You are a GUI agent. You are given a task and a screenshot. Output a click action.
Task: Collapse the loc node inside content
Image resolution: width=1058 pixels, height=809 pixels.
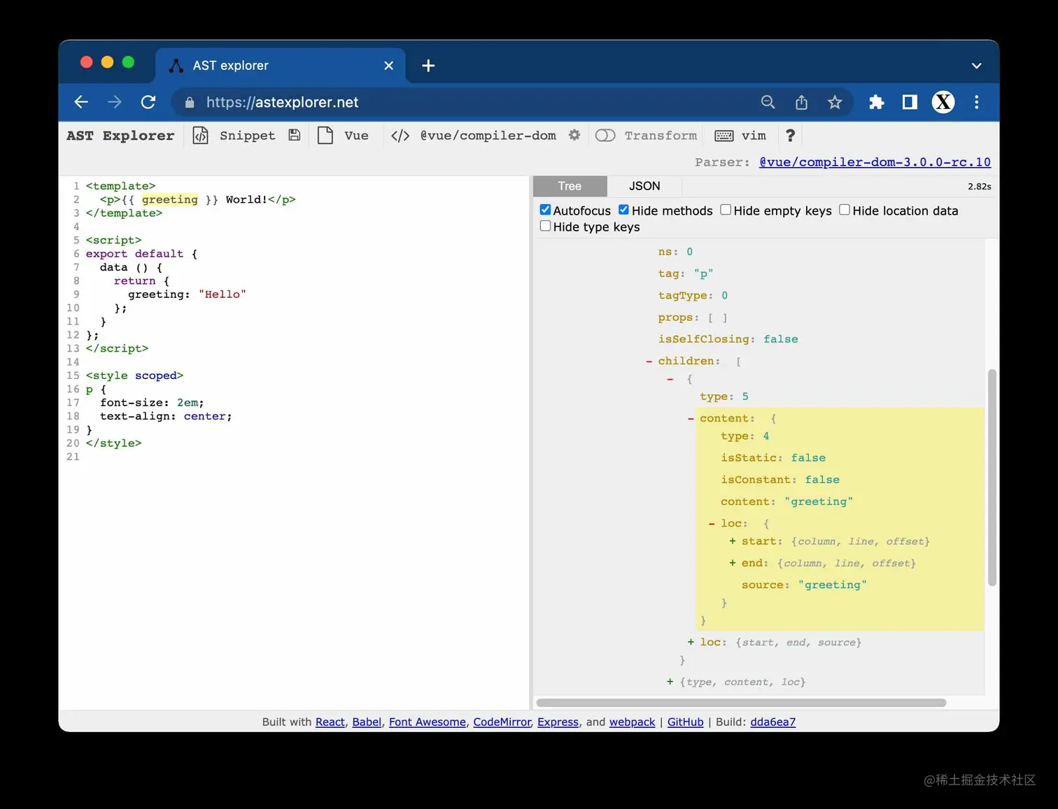712,524
